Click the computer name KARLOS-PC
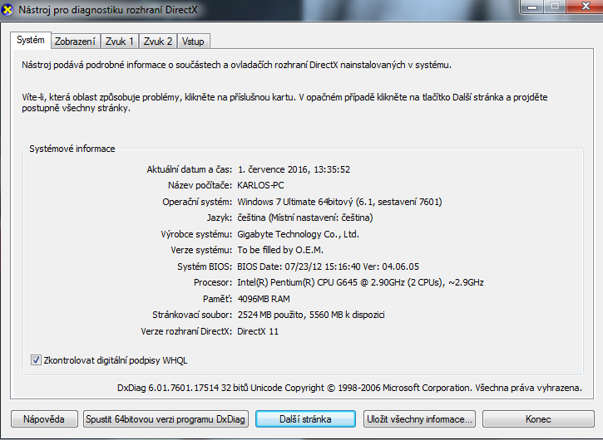Screen dimensions: 603x440 pos(260,185)
